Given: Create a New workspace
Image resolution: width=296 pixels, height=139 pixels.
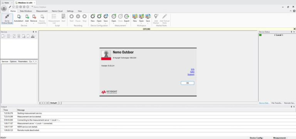Looking at the screenshot, I should 135,18.
